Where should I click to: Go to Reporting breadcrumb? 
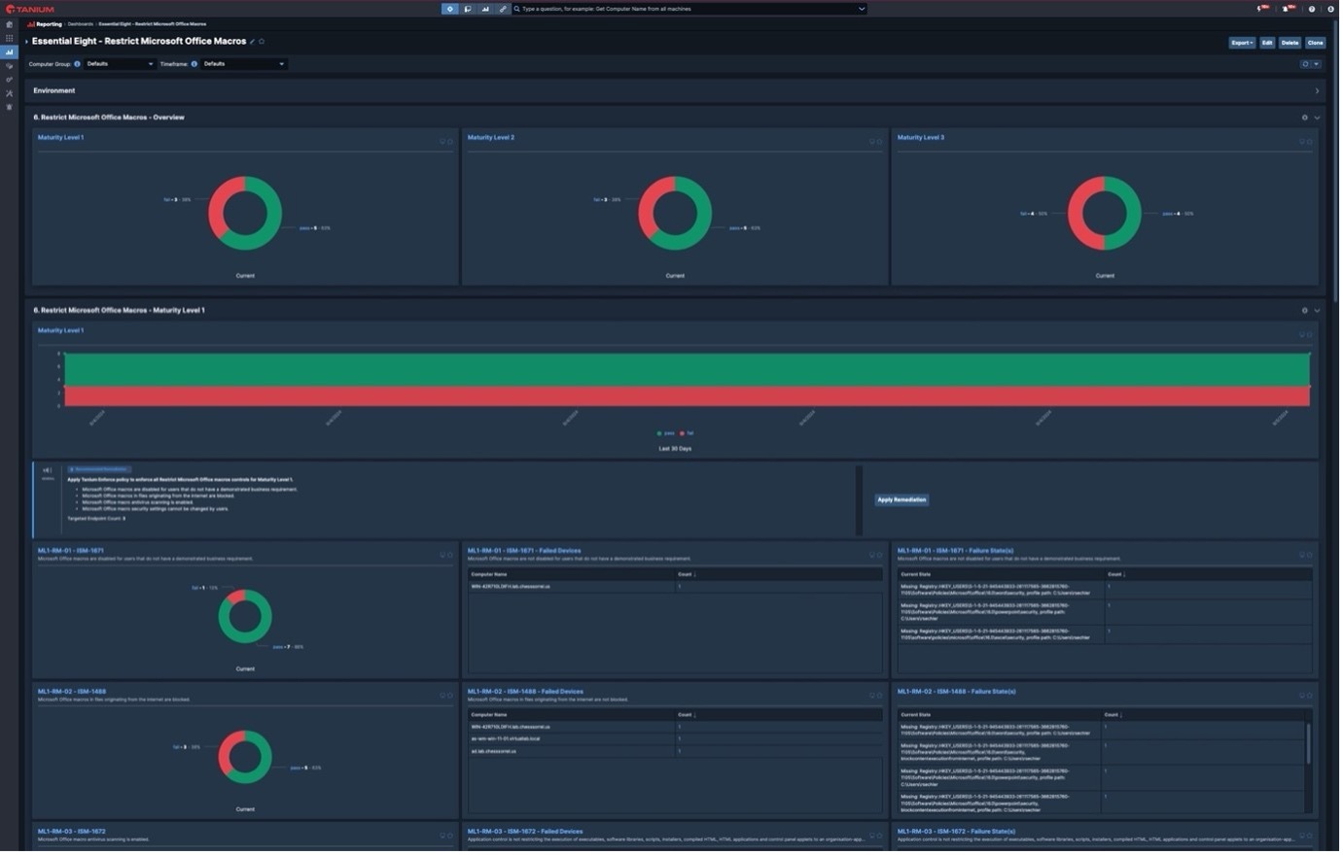pos(49,24)
